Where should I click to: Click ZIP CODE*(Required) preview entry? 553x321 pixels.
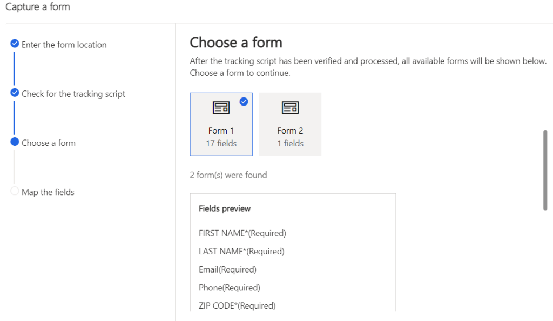pyautogui.click(x=237, y=305)
